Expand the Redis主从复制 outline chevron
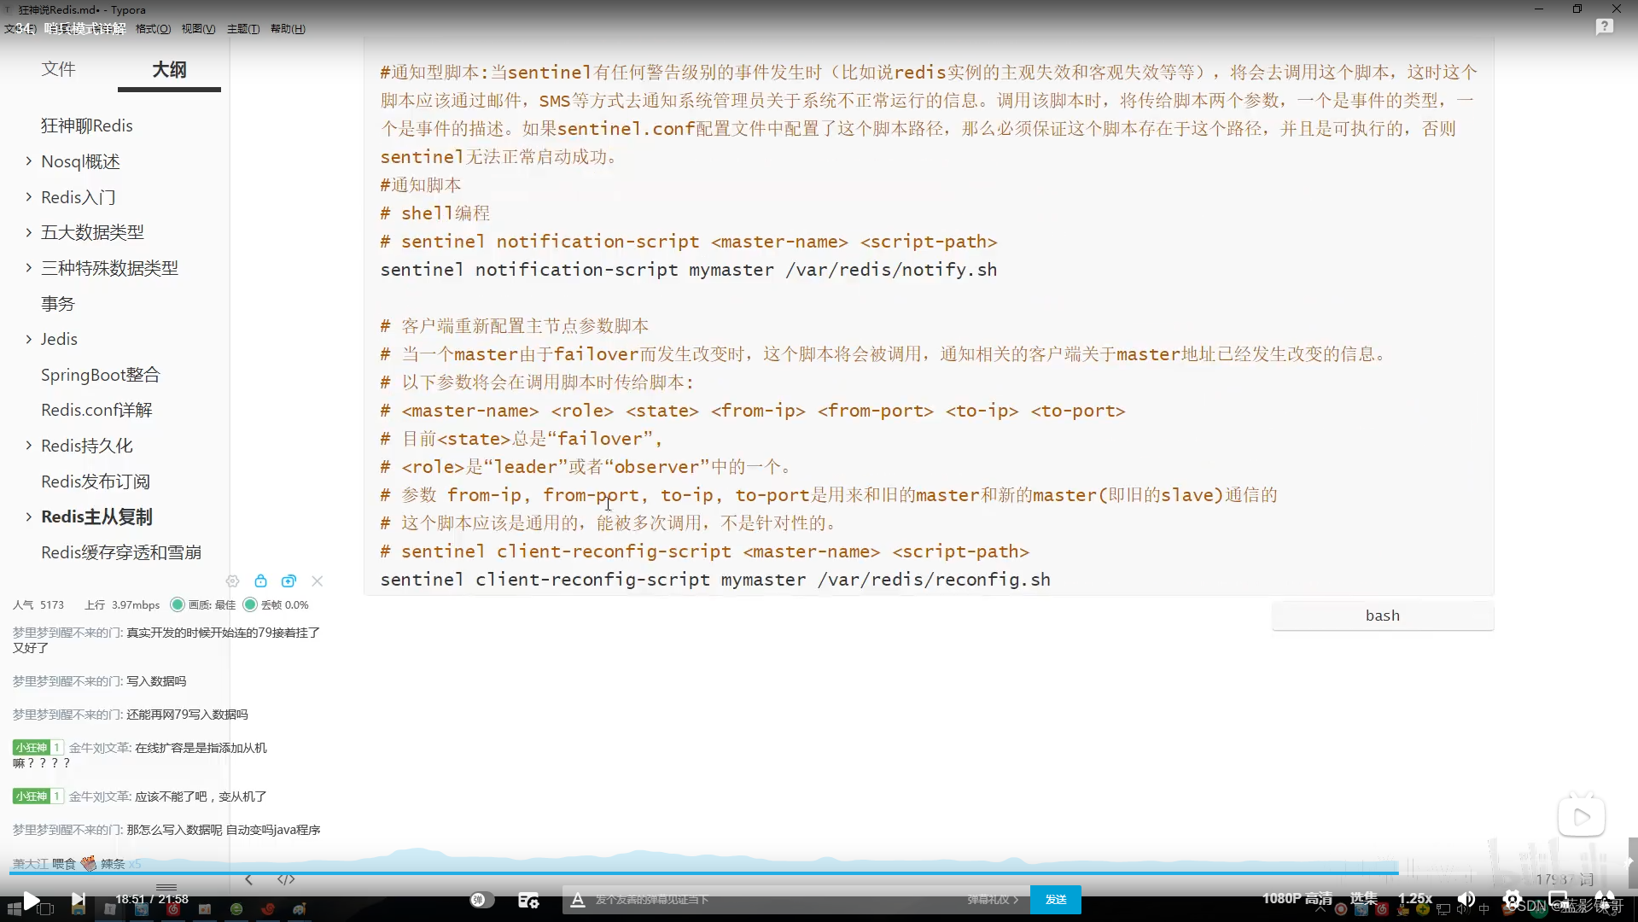The image size is (1638, 922). coord(28,516)
